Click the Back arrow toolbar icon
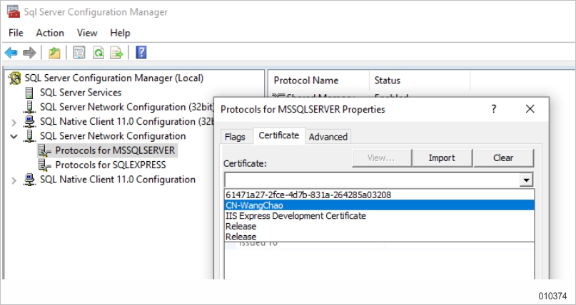576x305 pixels. pyautogui.click(x=11, y=53)
